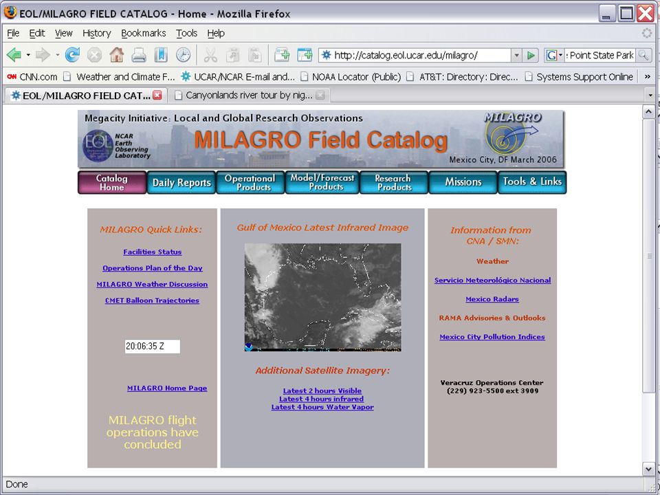
Task: Open Operations Plan of the Day link
Action: point(153,268)
